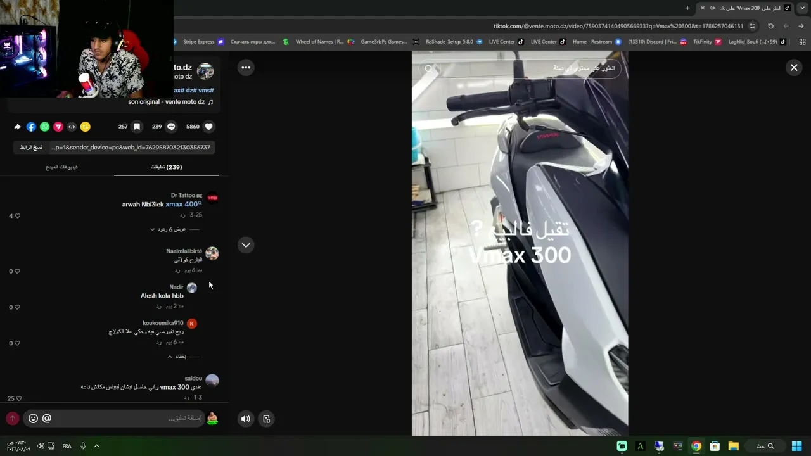
Task: Share the video to WhatsApp
Action: coord(44,127)
